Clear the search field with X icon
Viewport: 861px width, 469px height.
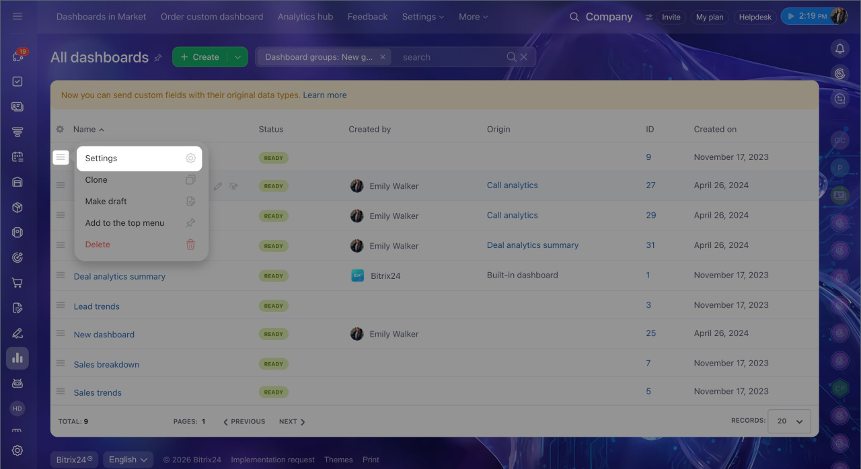(524, 57)
